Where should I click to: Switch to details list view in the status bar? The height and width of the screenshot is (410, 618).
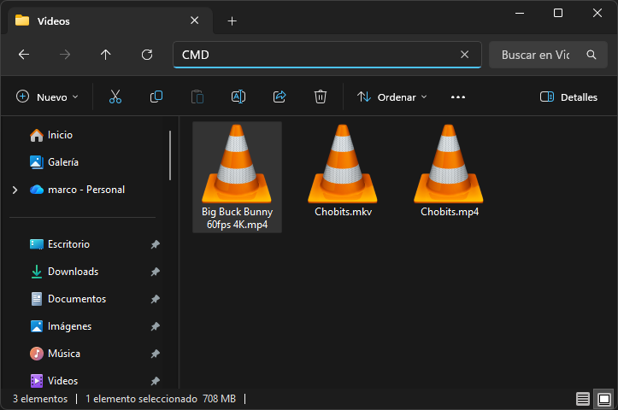tap(583, 399)
